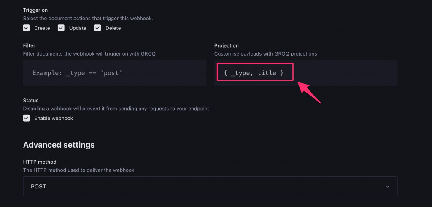
Task: Focus the Filter GROQ input field
Action: (114, 73)
